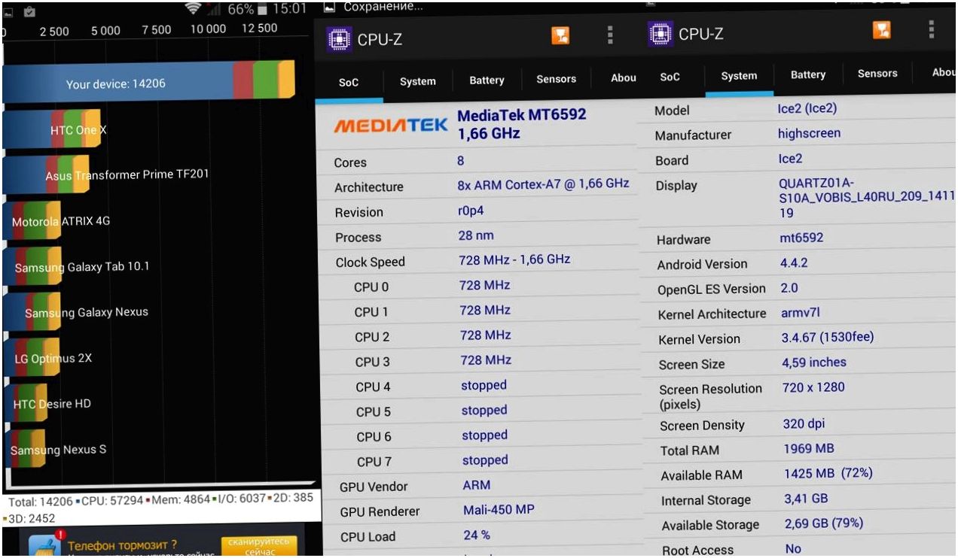This screenshot has width=958, height=558.
Task: Click 8x ARM Cortex-A7 architecture value
Action: click(x=543, y=184)
